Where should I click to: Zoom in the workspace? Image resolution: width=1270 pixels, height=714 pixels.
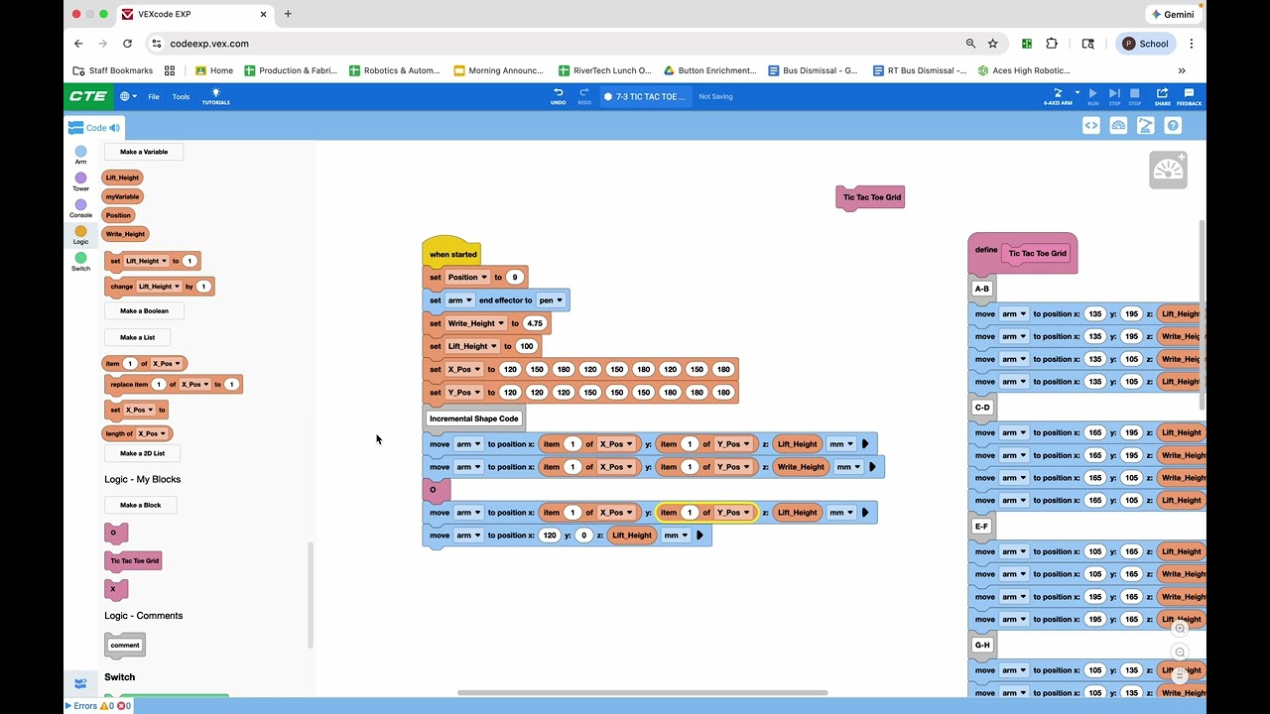[1180, 629]
